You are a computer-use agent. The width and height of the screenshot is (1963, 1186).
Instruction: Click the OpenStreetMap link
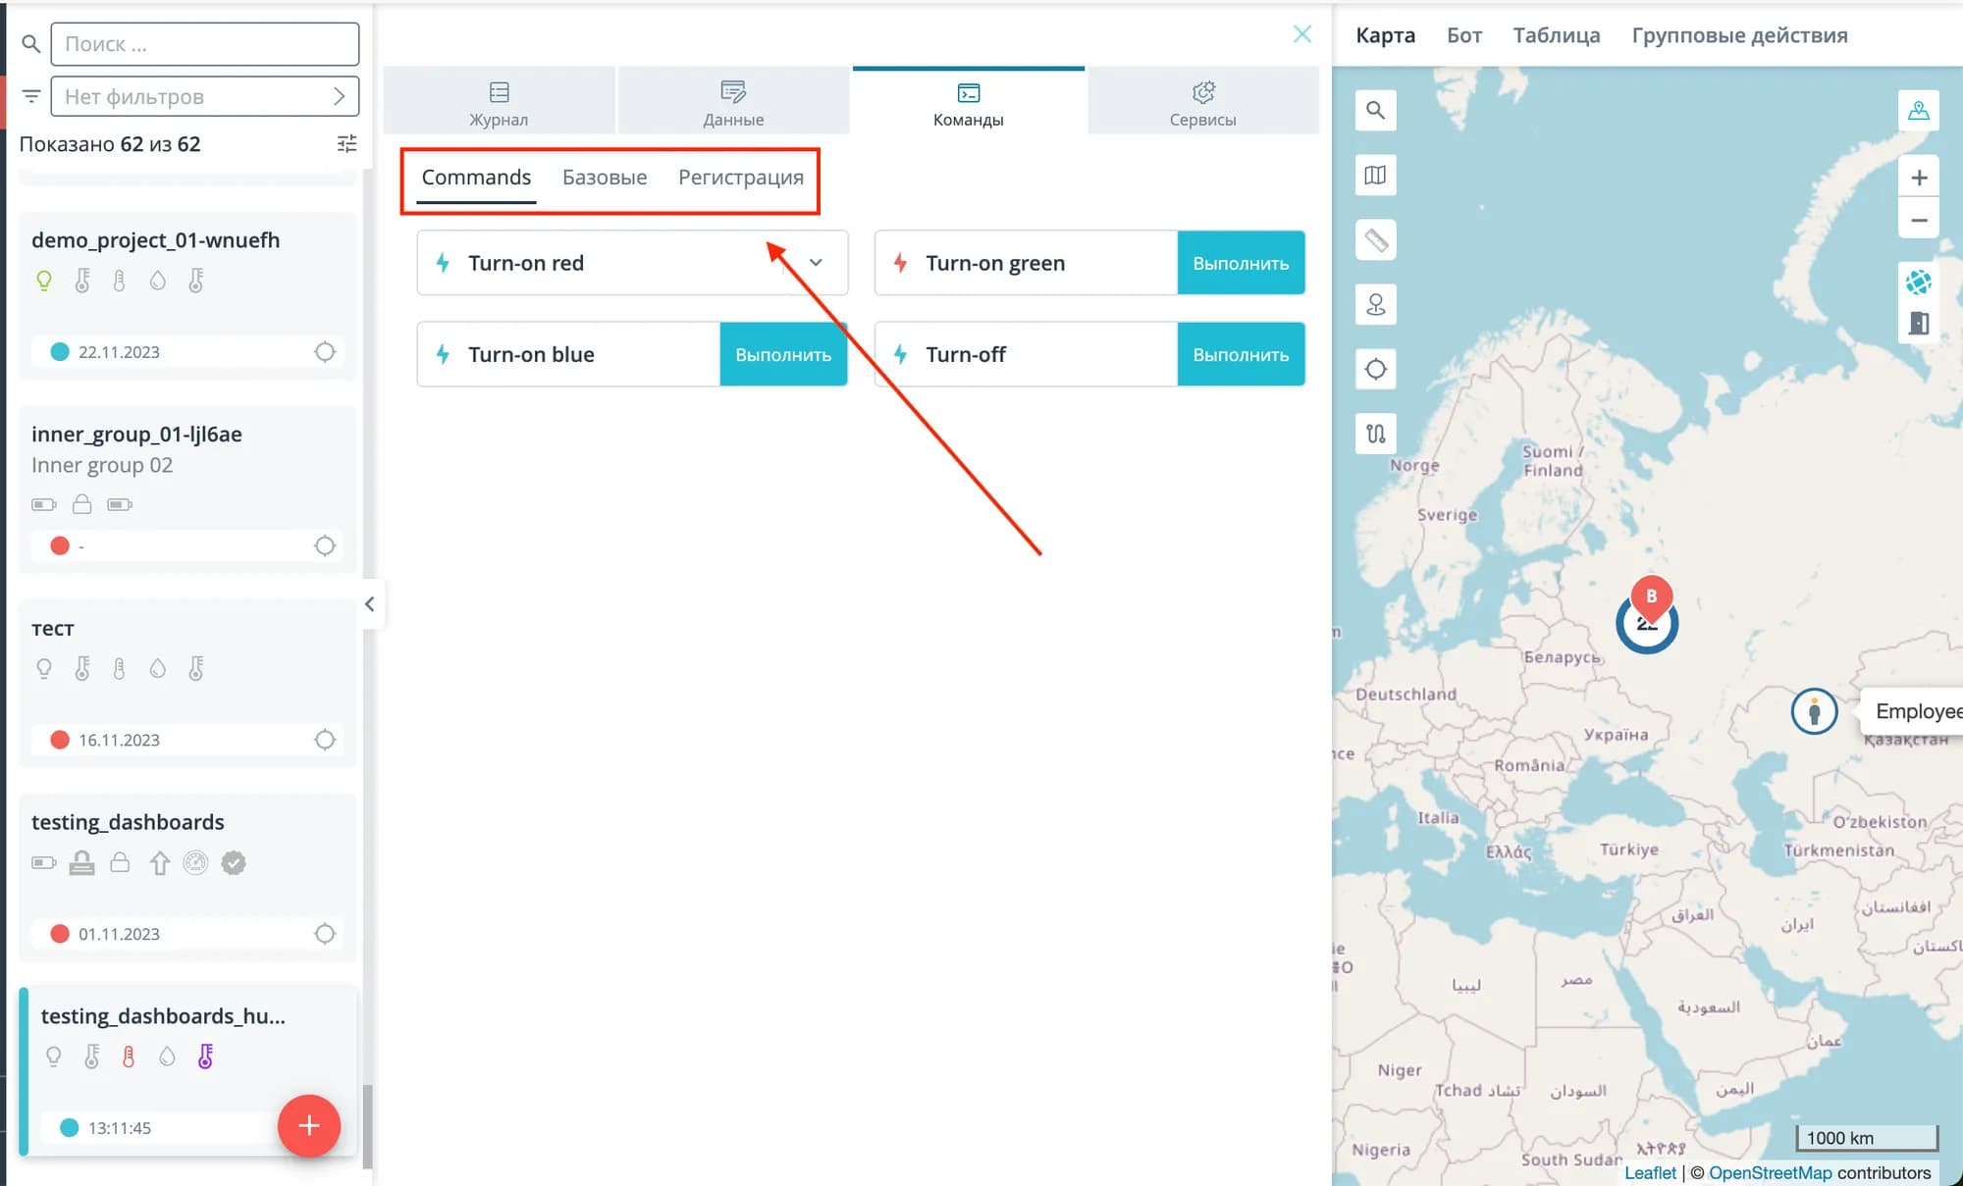point(1770,1172)
